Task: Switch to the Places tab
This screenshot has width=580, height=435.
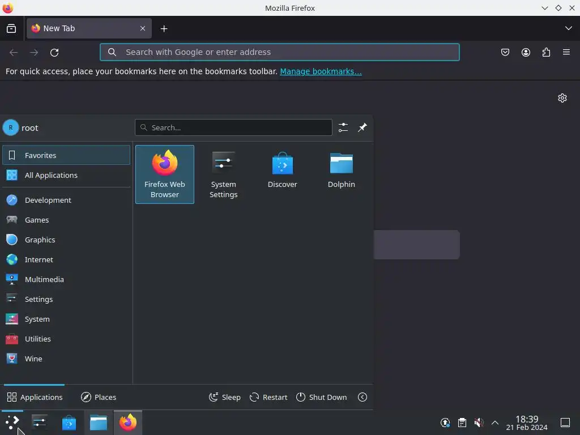Action: pyautogui.click(x=99, y=397)
